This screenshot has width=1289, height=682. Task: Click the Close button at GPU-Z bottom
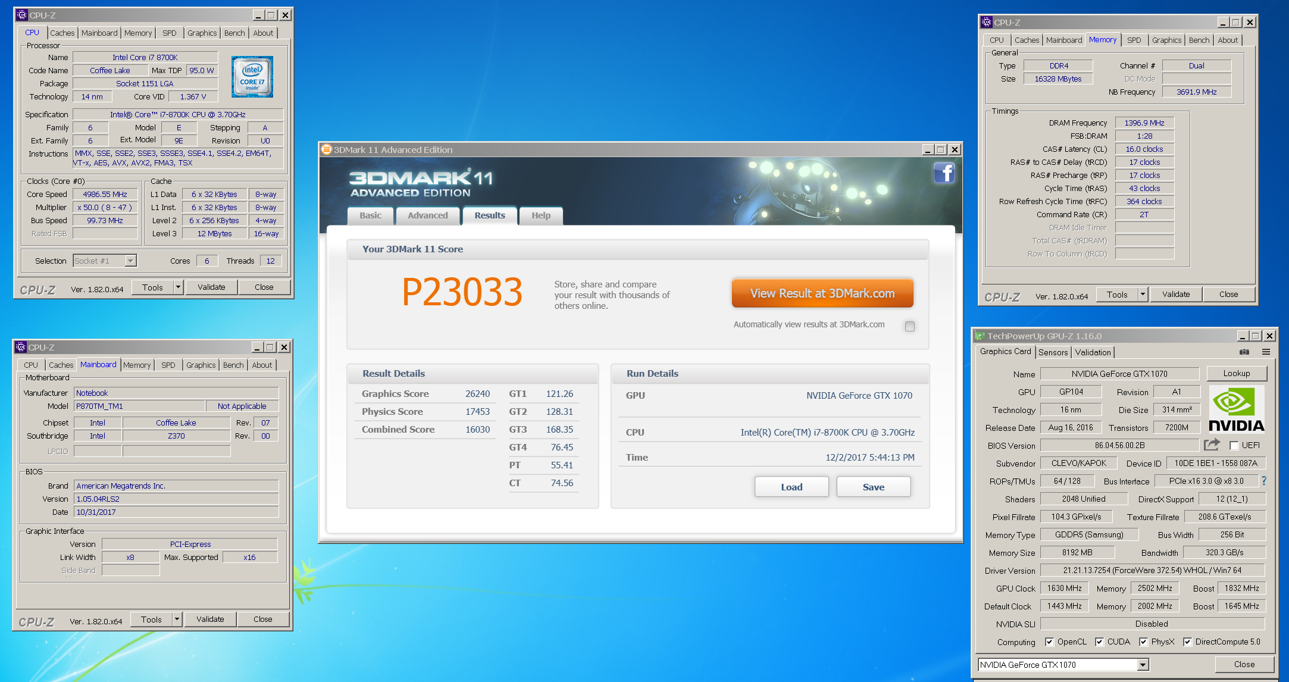(x=1244, y=664)
